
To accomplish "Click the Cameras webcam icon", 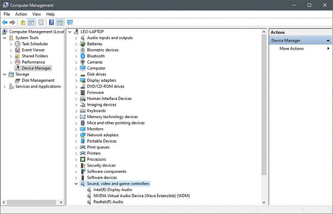I will [x=83, y=62].
